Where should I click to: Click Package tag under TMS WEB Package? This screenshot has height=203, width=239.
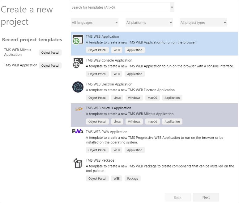[x=133, y=179]
